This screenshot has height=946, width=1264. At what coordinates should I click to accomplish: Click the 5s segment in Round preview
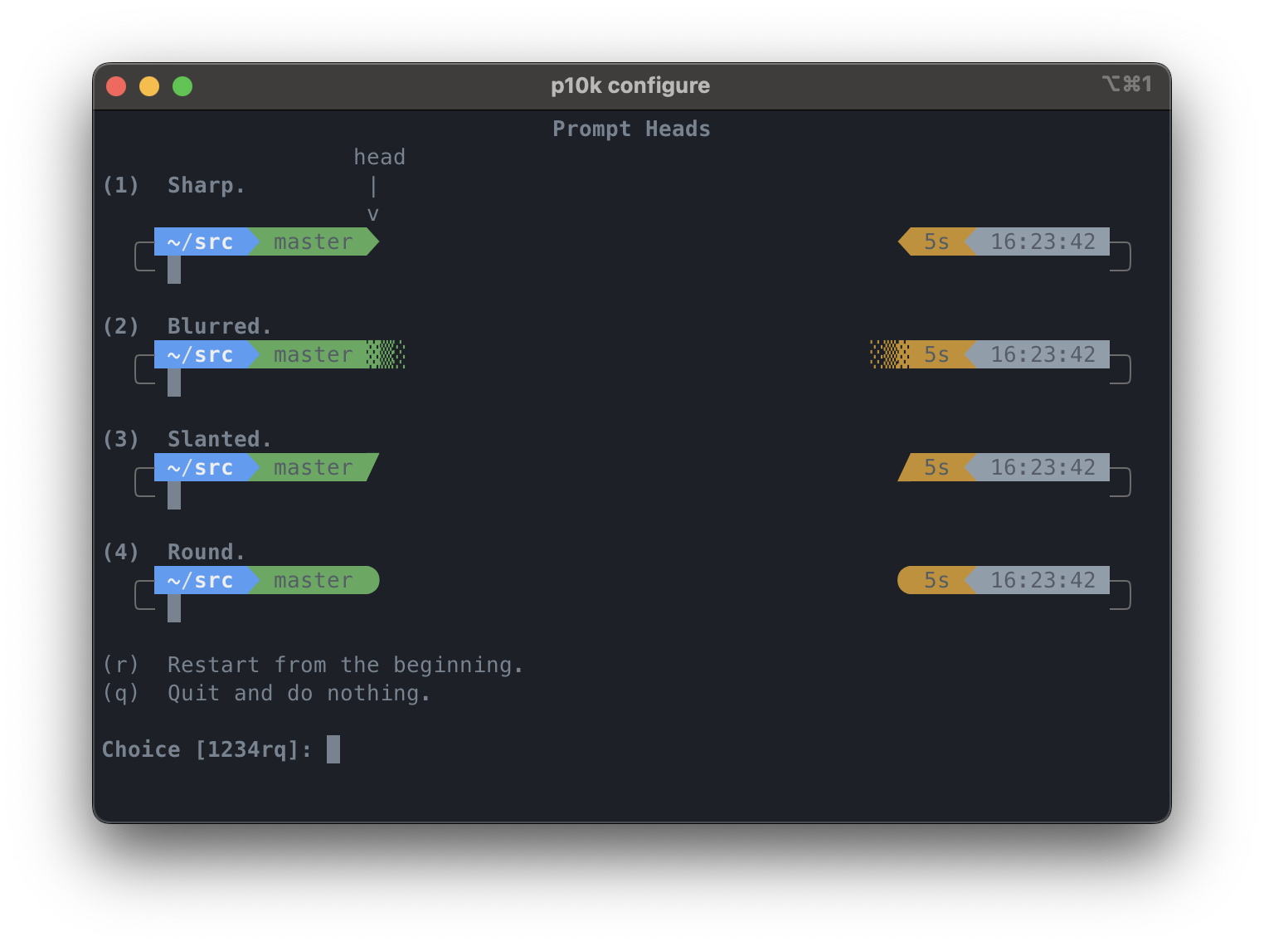pos(936,580)
